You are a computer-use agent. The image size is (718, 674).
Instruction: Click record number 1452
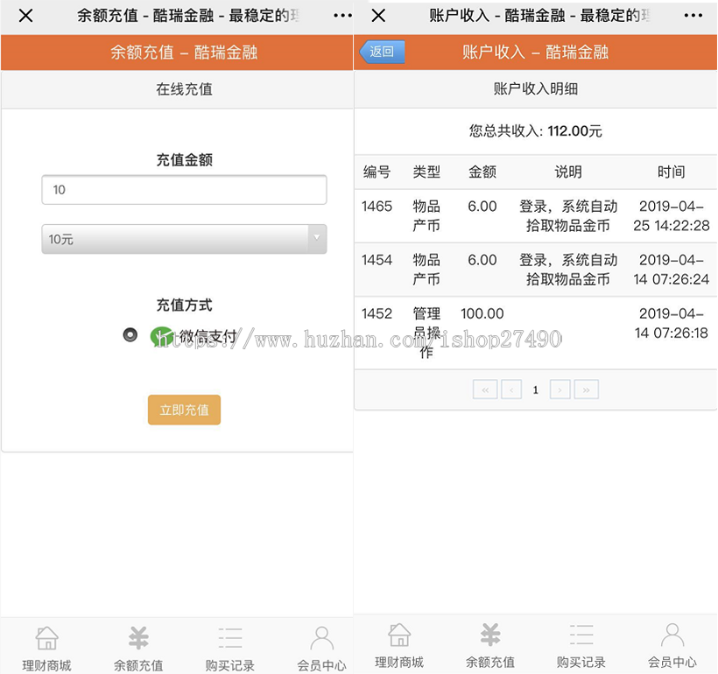pos(377,313)
